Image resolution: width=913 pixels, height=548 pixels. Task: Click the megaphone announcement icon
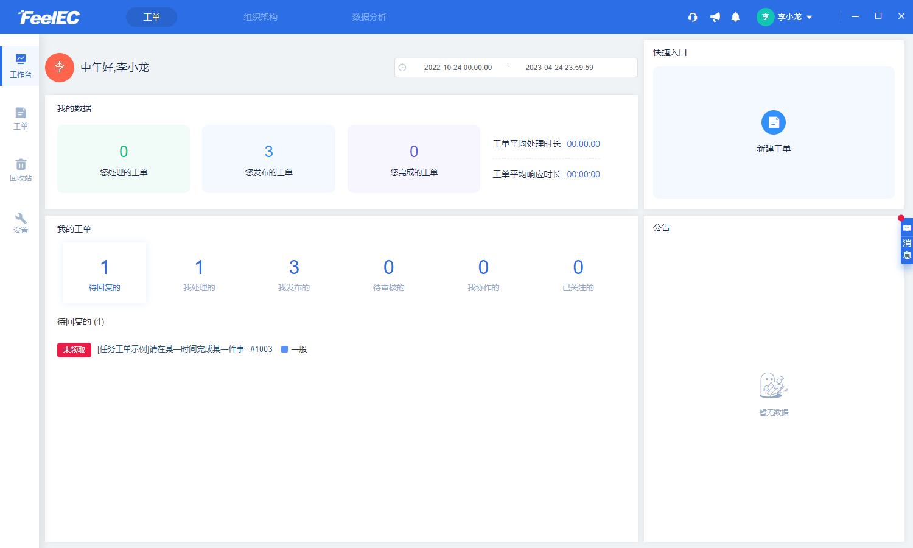point(715,17)
